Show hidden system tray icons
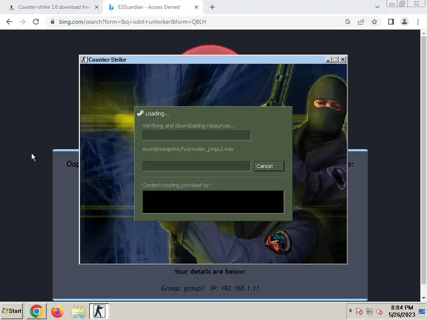The width and height of the screenshot is (427, 320). coord(350,311)
